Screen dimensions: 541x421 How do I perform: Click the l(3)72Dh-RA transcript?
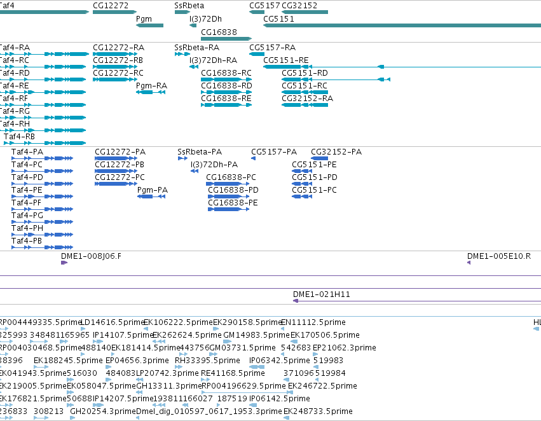coord(194,67)
